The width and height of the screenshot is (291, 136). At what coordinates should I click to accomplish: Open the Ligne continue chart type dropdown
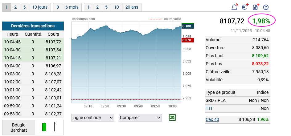point(92,118)
